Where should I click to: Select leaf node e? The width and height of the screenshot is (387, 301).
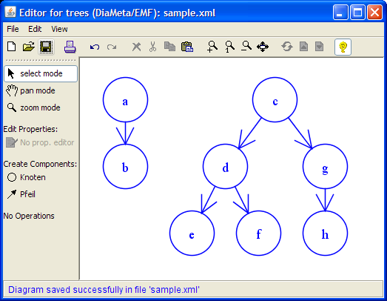click(192, 234)
